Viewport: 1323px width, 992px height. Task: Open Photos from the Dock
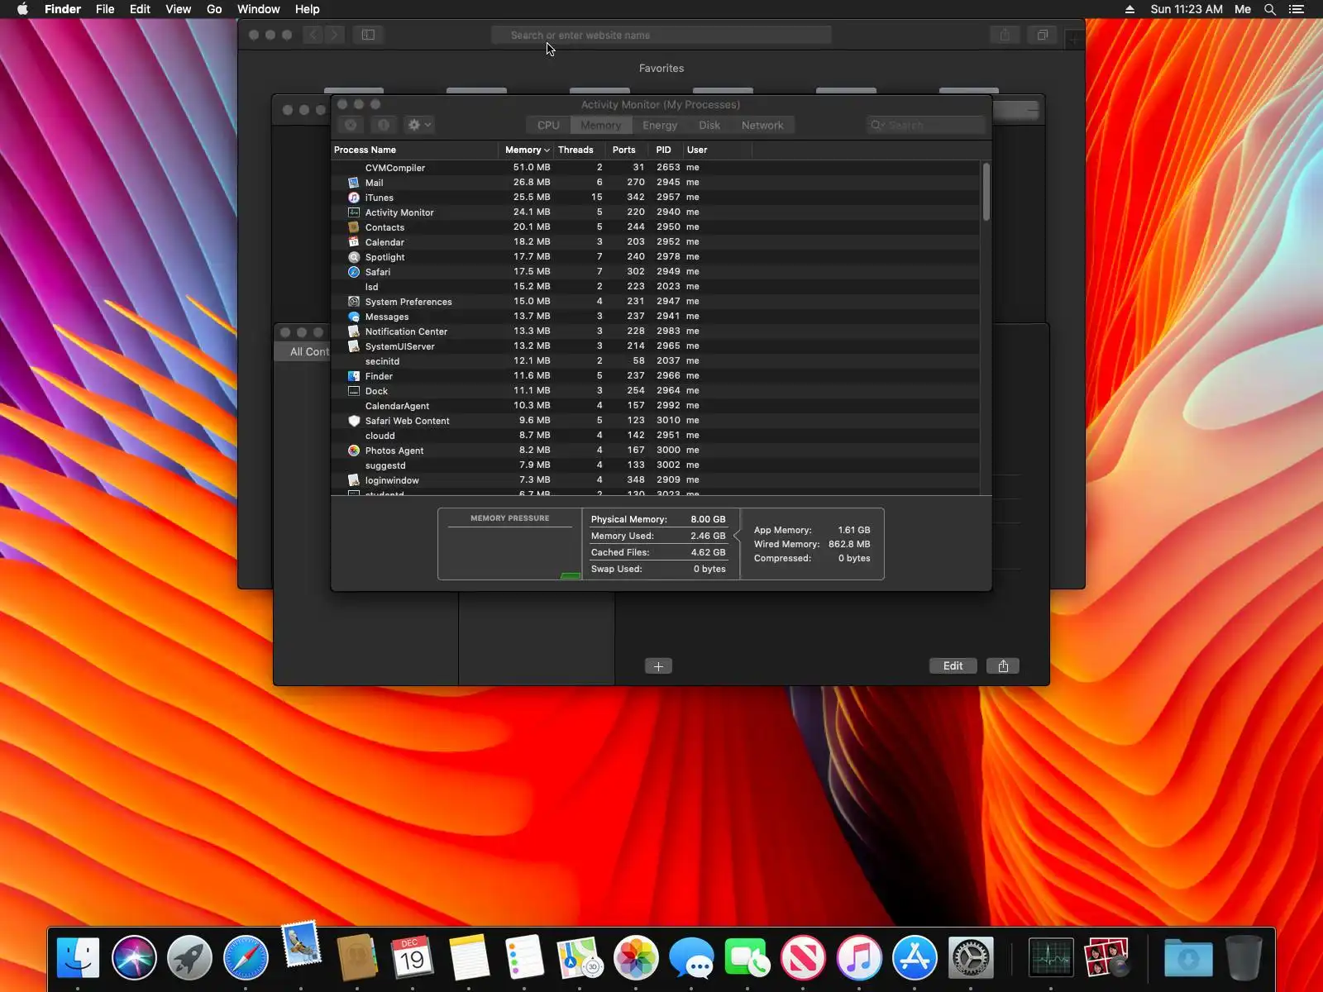click(x=636, y=958)
